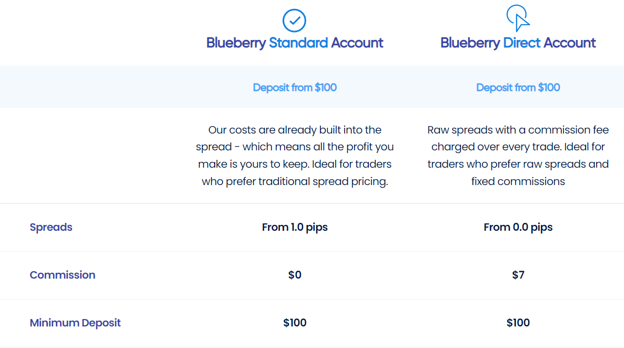Click the Standard Account description paragraph

295,156
